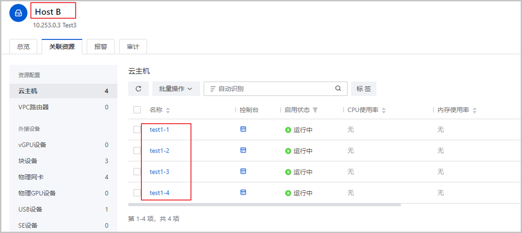Screen dimensions: 522x233
Task: Sort by 名称 column arrows
Action: pyautogui.click(x=168, y=111)
